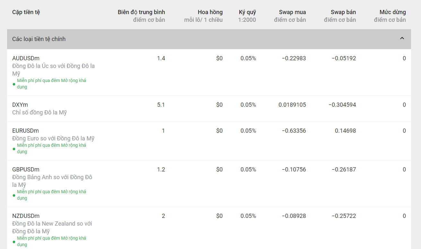Click green dot under NZDUSDm row
This screenshot has width=421, height=249.
click(14, 242)
